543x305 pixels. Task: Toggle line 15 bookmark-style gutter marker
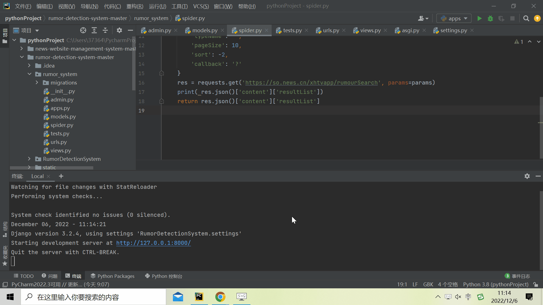click(162, 73)
